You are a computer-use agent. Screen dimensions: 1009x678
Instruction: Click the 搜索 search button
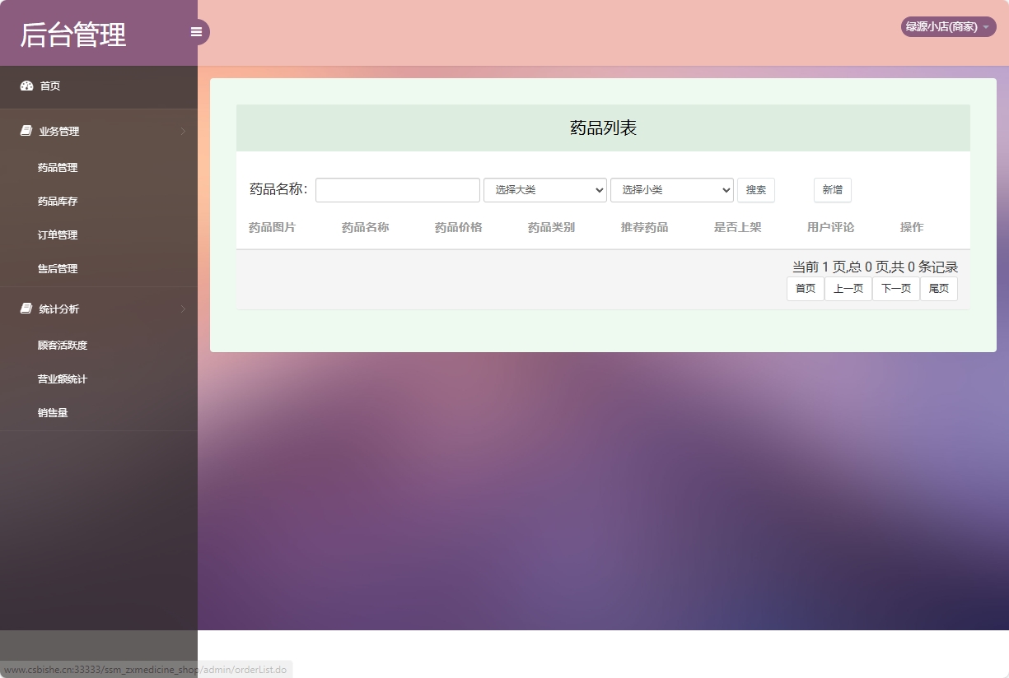(755, 190)
